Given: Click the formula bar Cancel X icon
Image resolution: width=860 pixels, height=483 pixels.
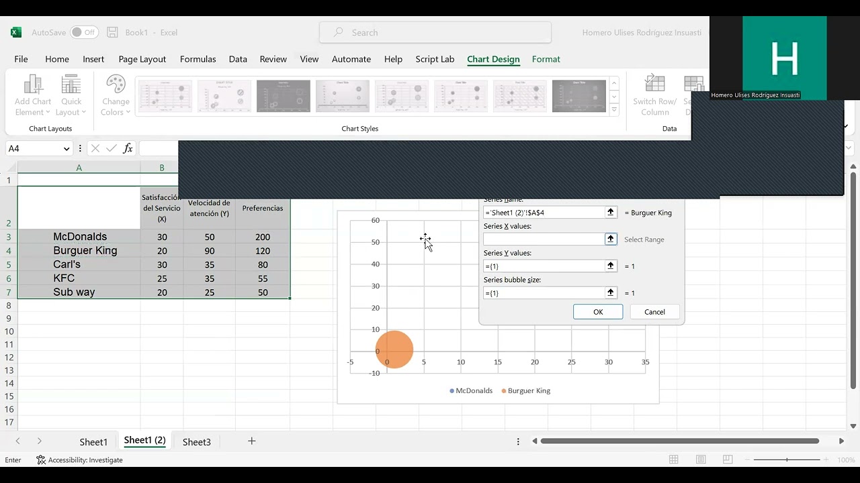Looking at the screenshot, I should pos(95,149).
